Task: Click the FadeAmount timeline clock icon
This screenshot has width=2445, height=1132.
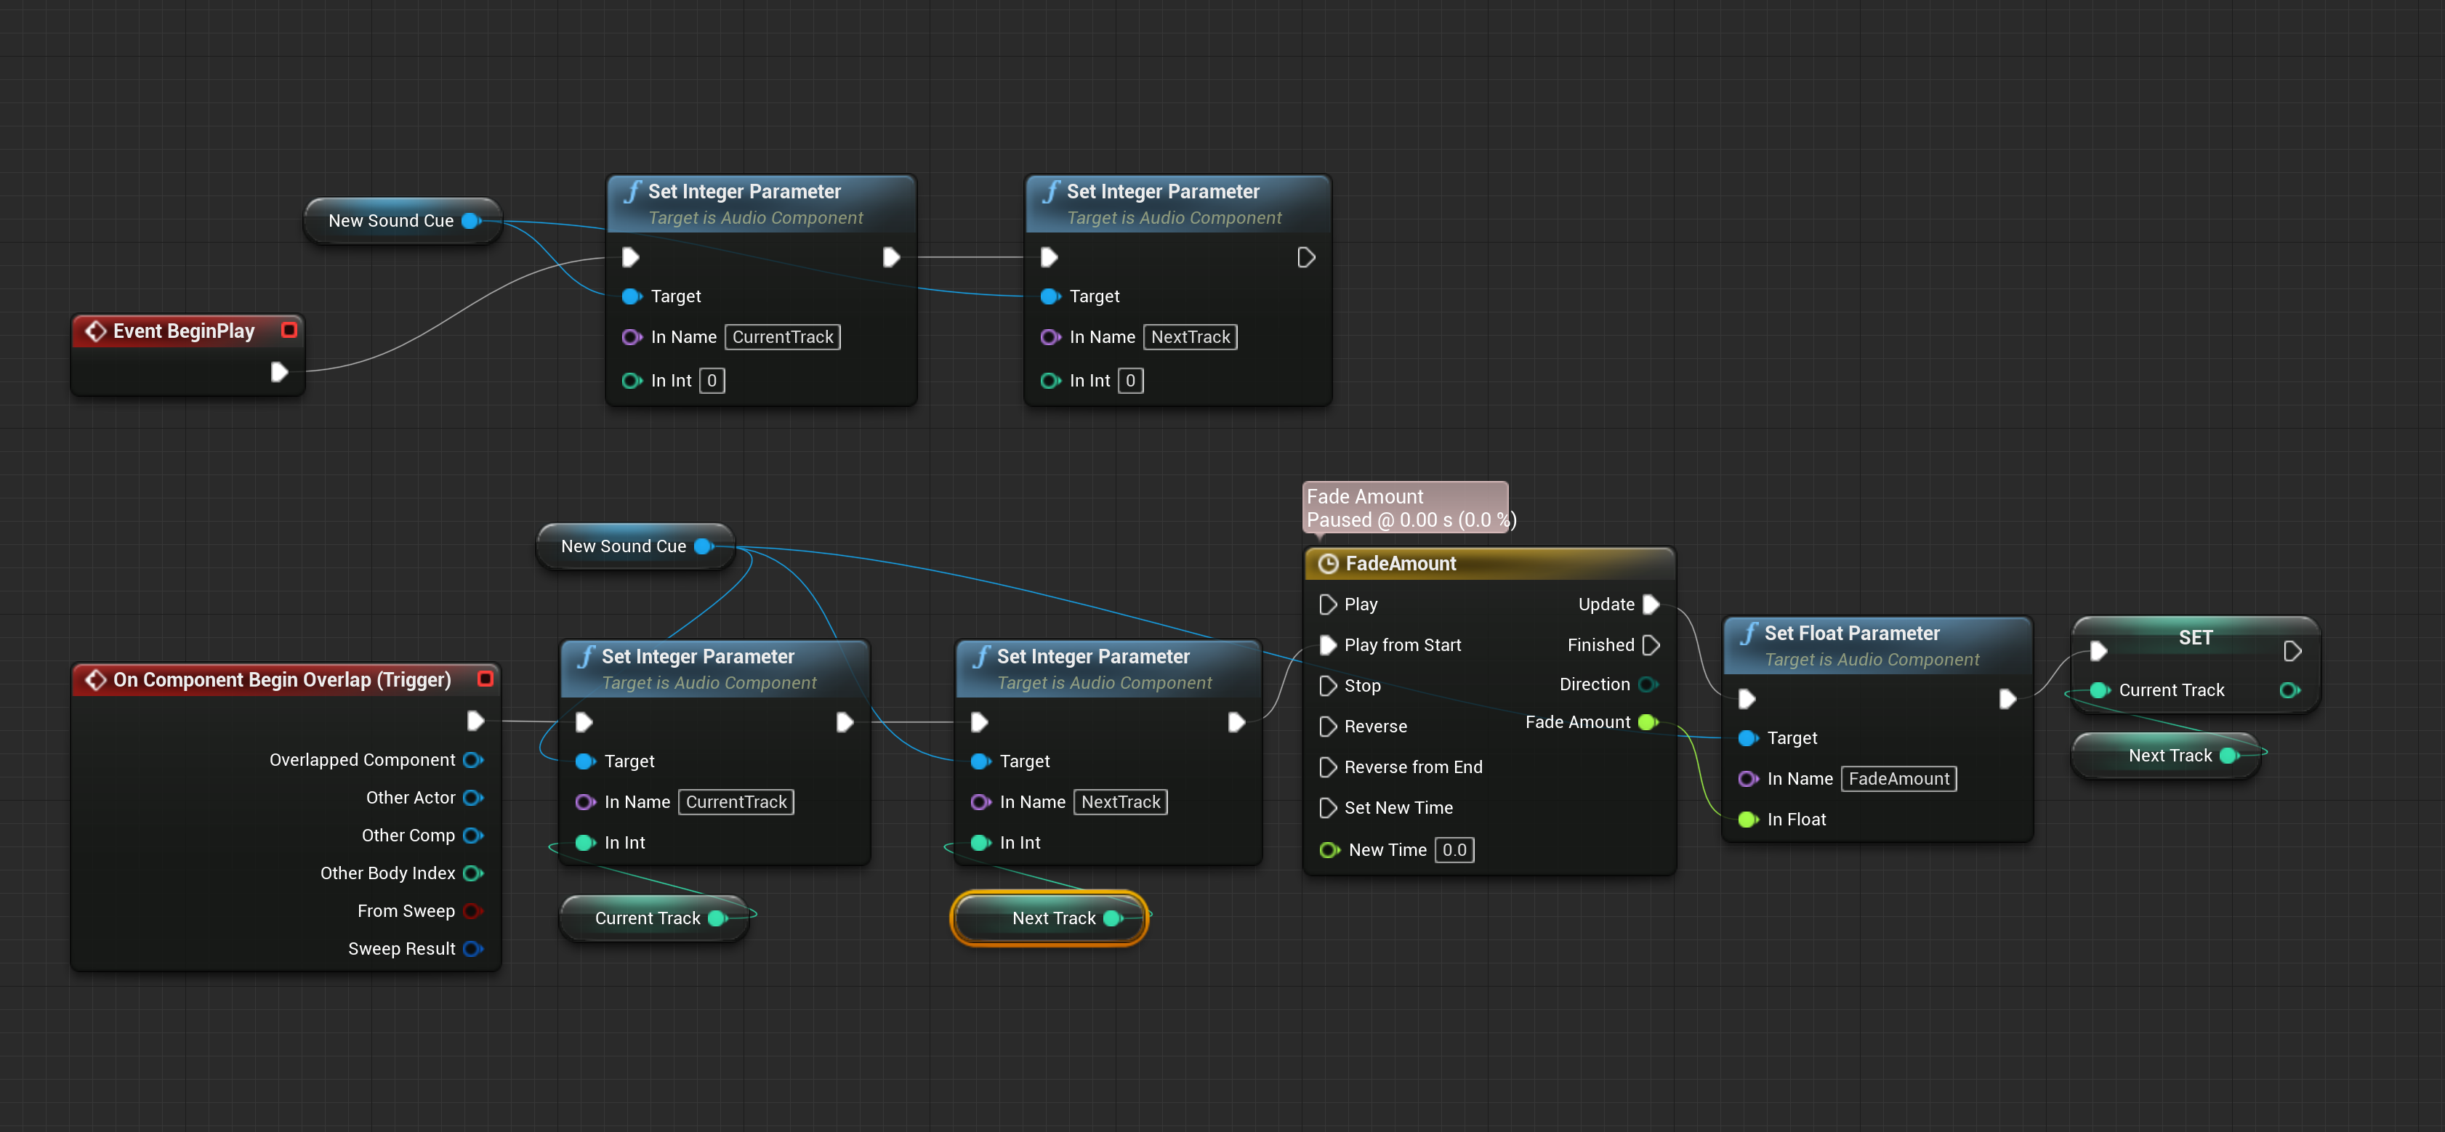Action: [x=1328, y=564]
